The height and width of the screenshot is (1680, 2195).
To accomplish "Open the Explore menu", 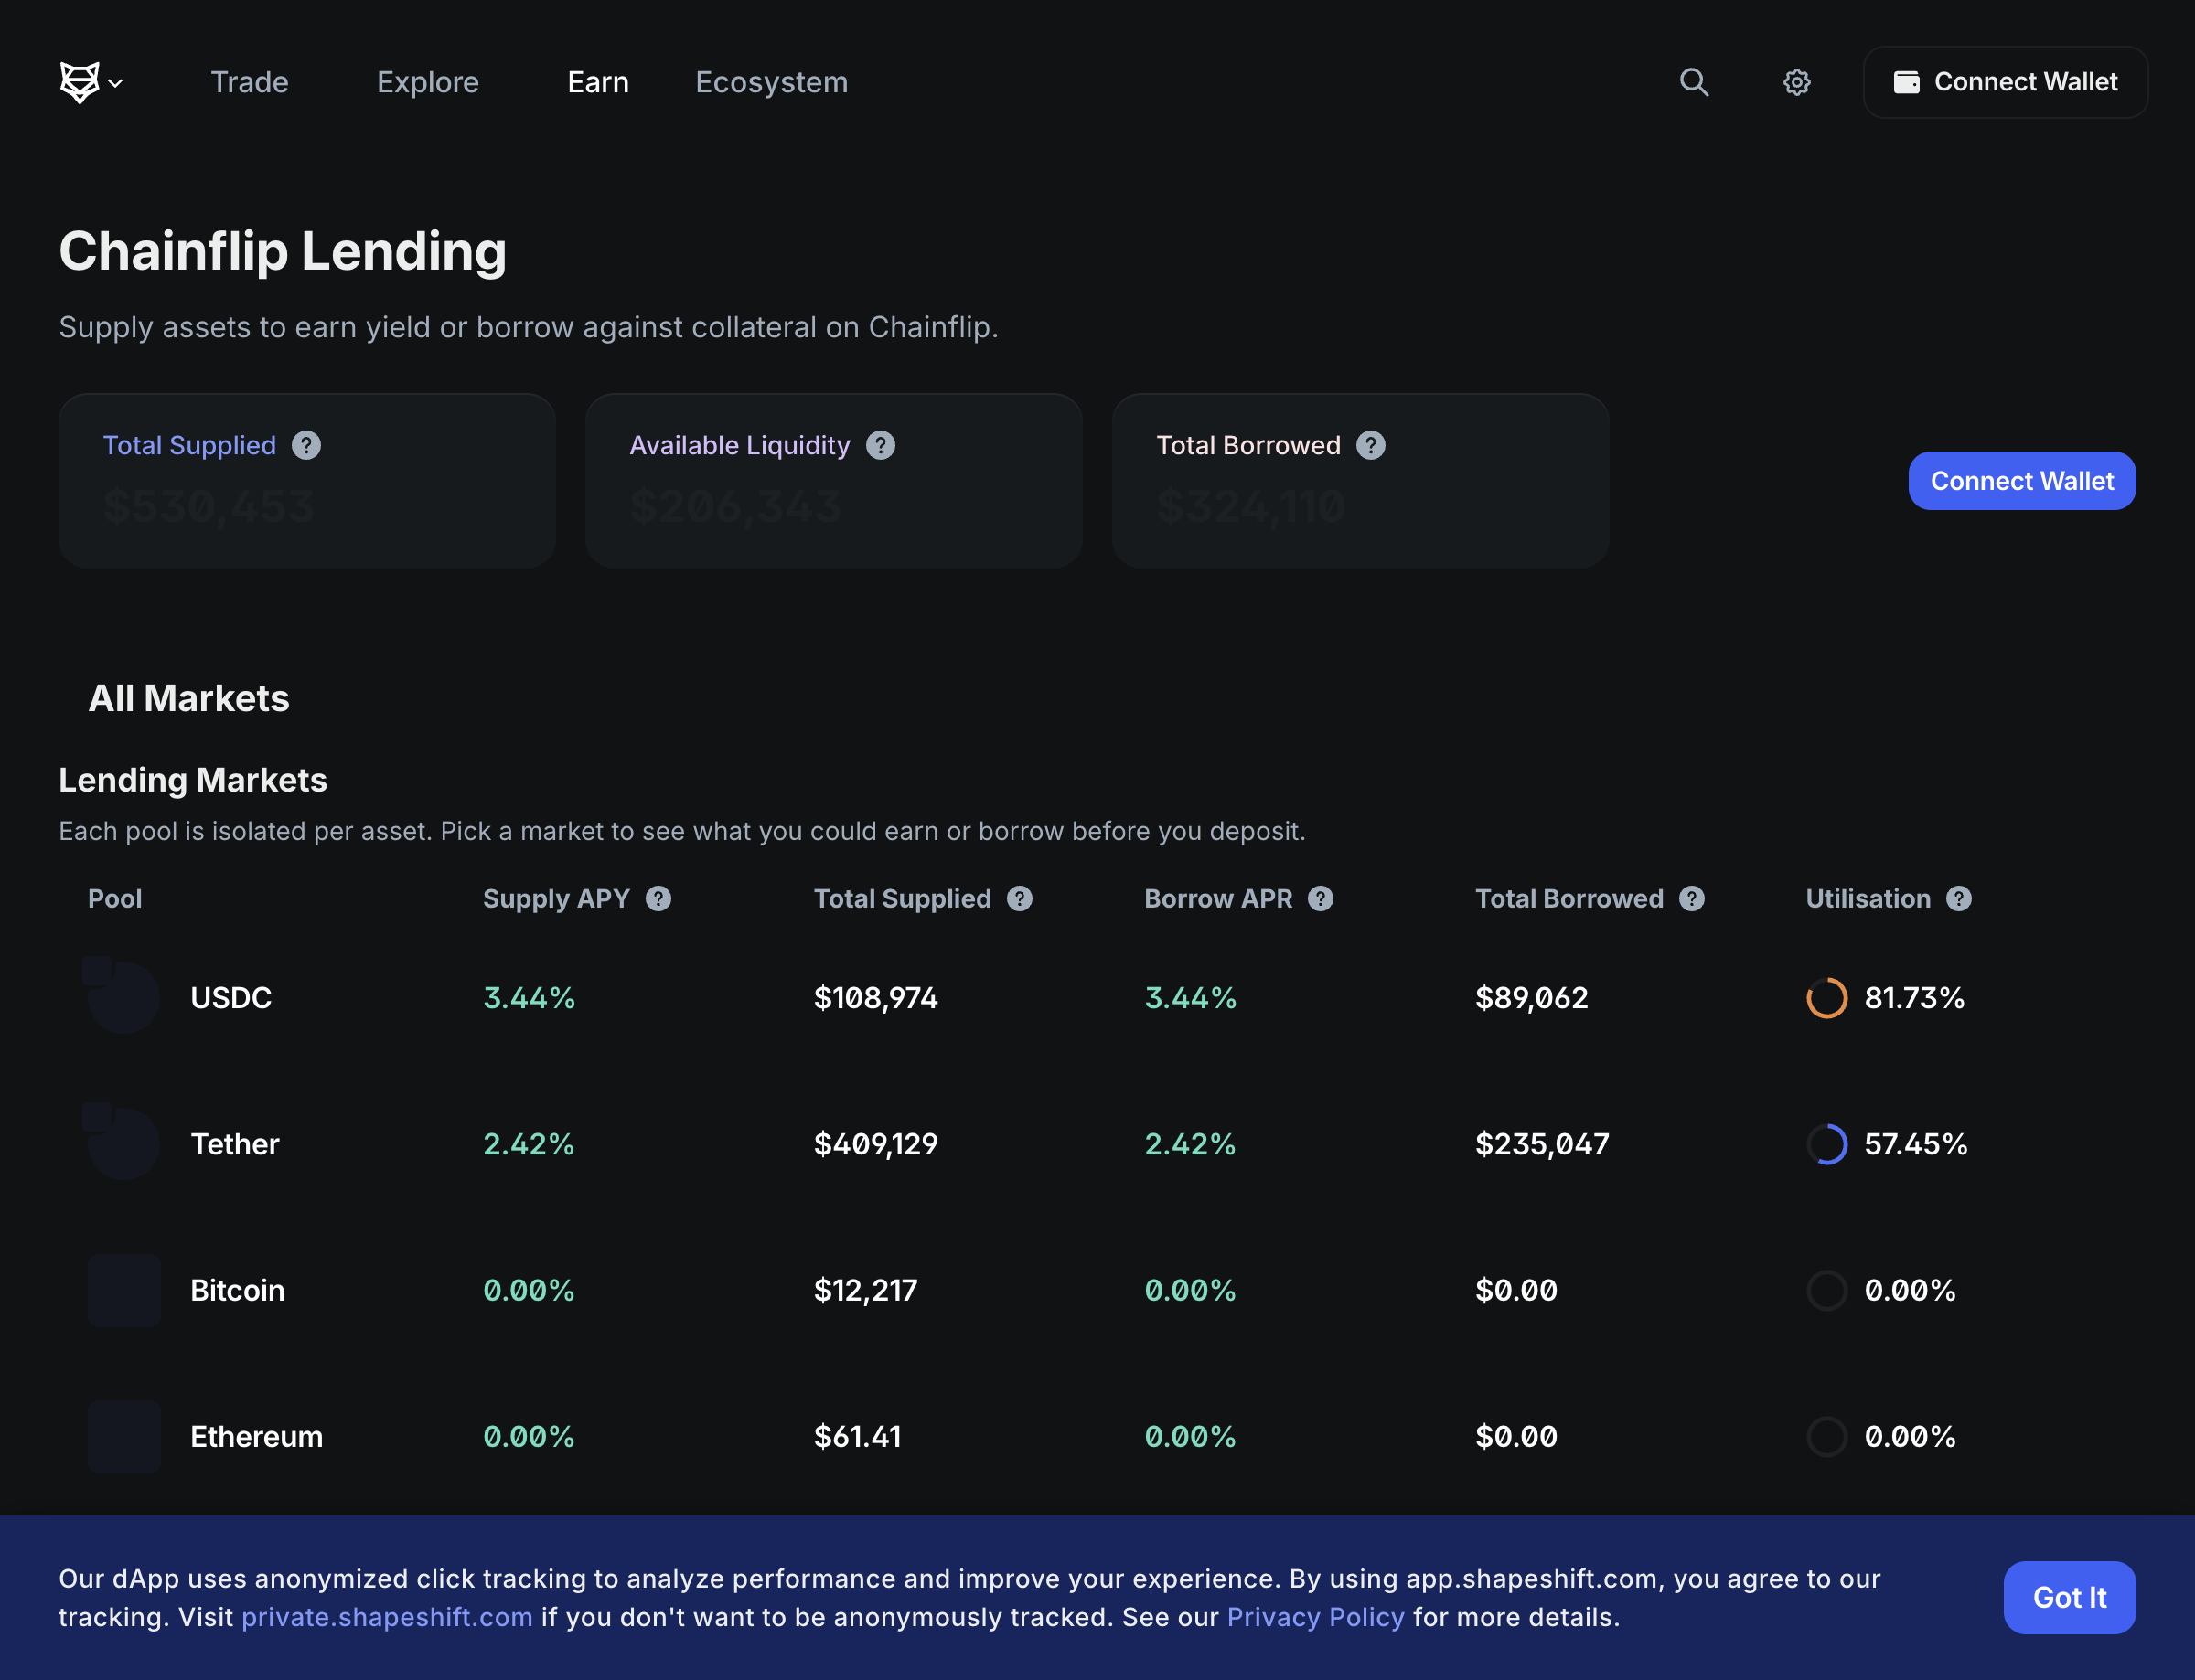I will (x=427, y=82).
